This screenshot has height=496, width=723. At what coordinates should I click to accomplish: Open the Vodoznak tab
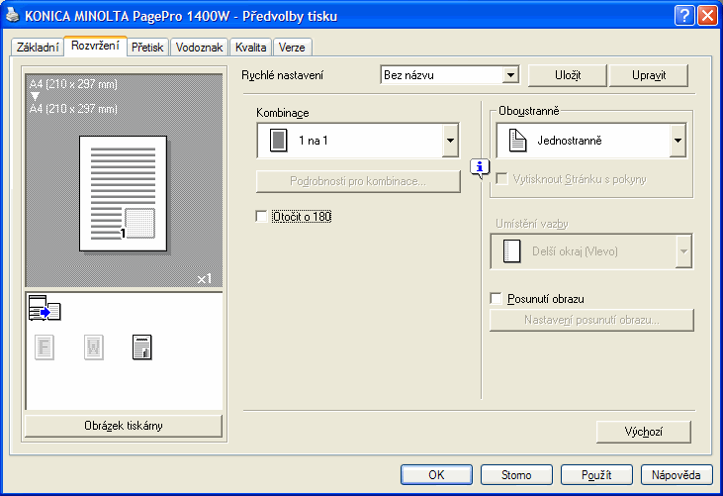click(x=199, y=47)
